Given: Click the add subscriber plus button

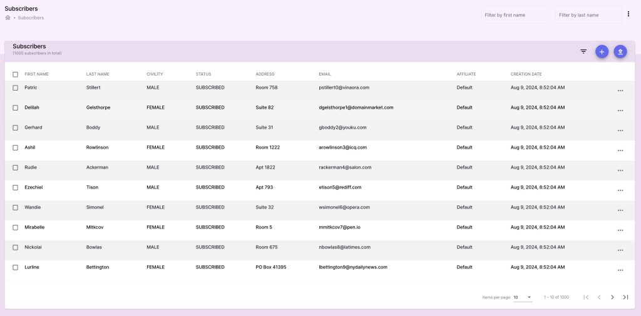Looking at the screenshot, I should (x=602, y=52).
